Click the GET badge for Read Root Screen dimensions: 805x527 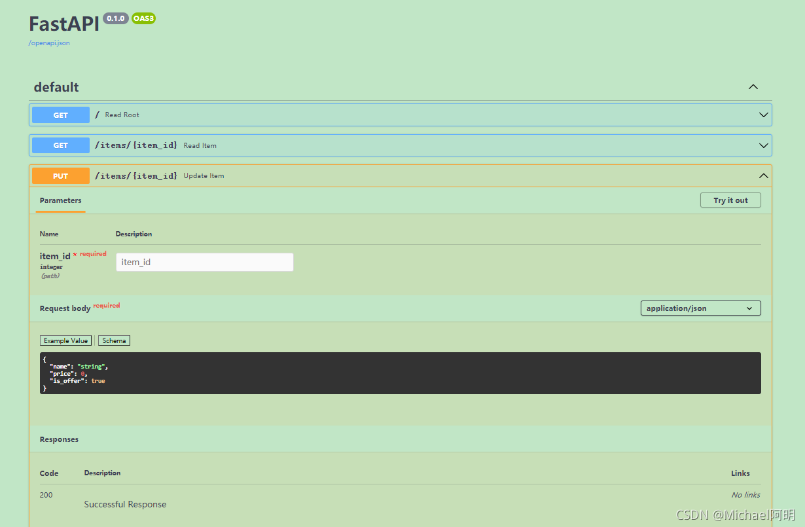[x=61, y=115]
